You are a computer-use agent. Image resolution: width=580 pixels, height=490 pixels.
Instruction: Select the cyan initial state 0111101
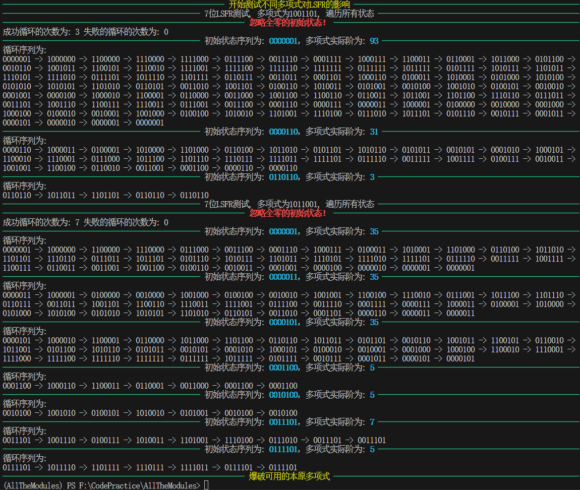click(283, 449)
